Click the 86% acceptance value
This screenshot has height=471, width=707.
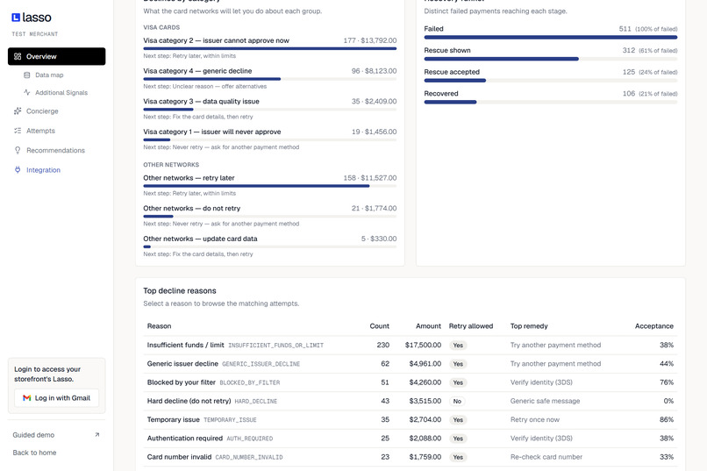pos(667,419)
